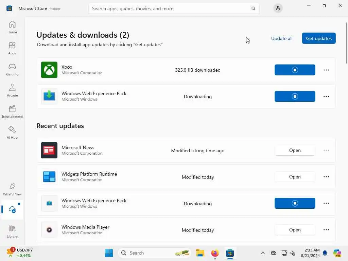Open more options for Microsoft News
This screenshot has width=348, height=261.
(x=326, y=150)
